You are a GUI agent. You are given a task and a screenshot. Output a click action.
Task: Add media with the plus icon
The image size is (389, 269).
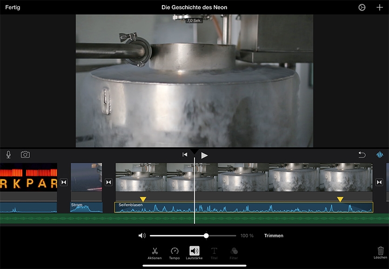(x=380, y=7)
